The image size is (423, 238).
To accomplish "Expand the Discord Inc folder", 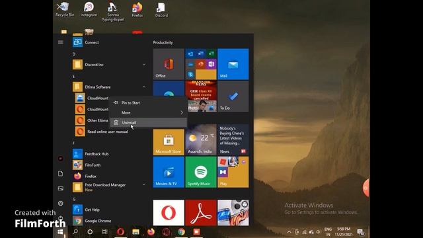I will click(109, 65).
